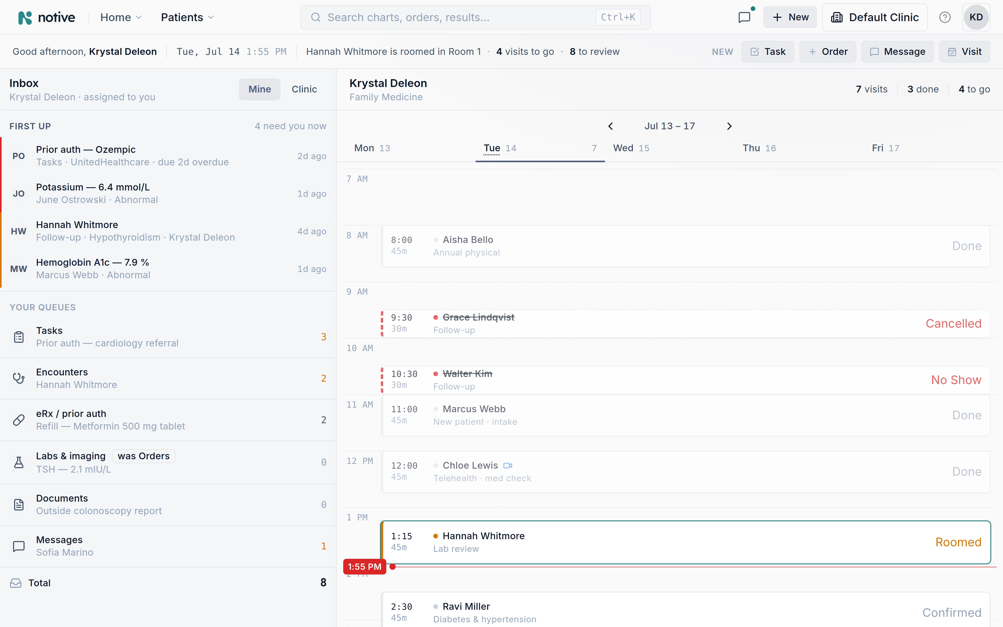Viewport: 1003px width, 627px height.
Task: Click the Tasks queue clipboard icon
Action: [x=19, y=337]
